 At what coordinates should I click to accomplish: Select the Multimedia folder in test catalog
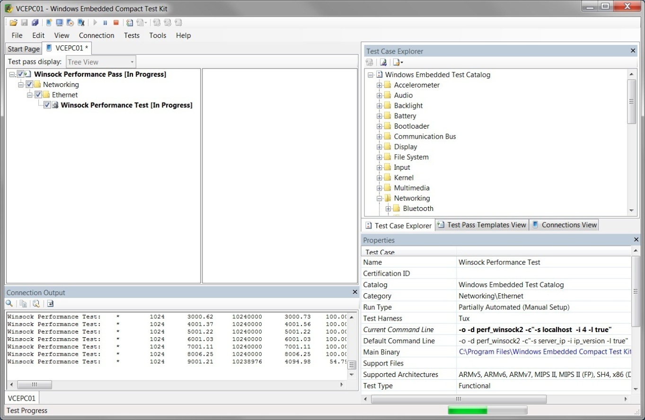(412, 188)
